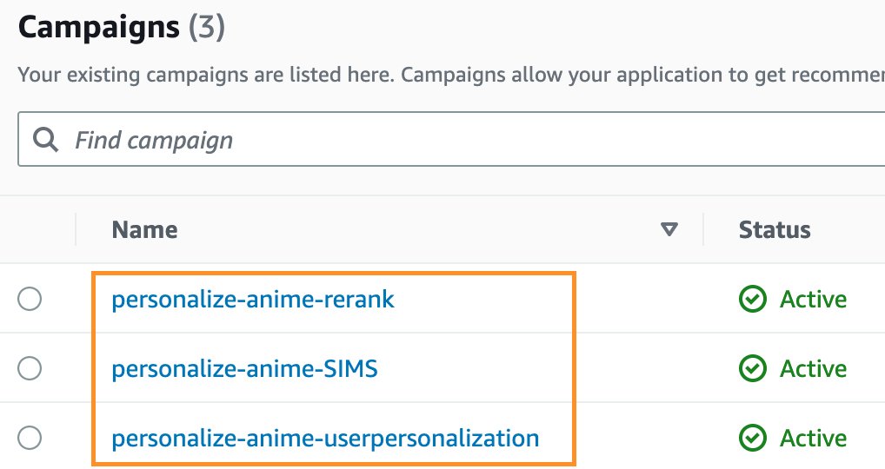Select the personalize-anime-rerank radio button

pyautogui.click(x=30, y=299)
